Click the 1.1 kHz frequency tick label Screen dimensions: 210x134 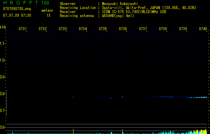[3, 44]
